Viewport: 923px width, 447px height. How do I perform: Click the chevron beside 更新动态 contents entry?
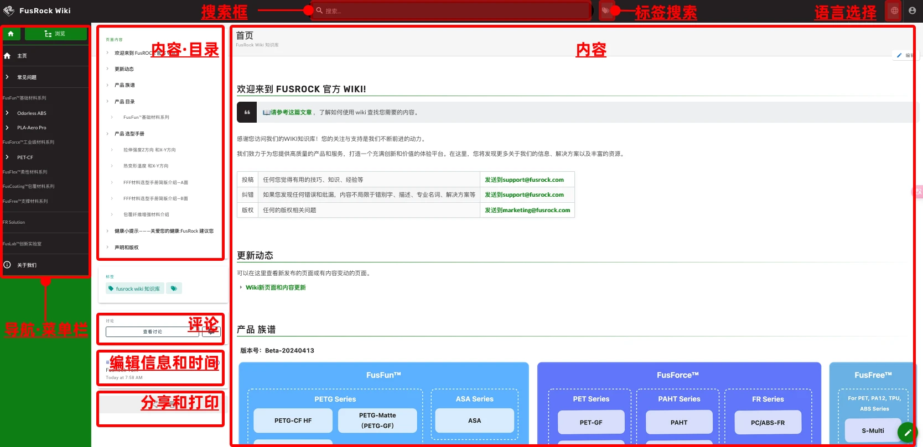click(107, 69)
